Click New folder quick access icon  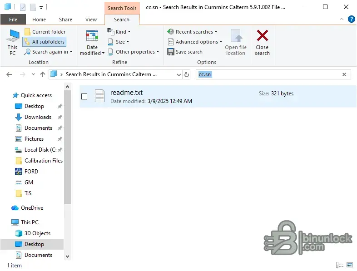(x=33, y=7)
